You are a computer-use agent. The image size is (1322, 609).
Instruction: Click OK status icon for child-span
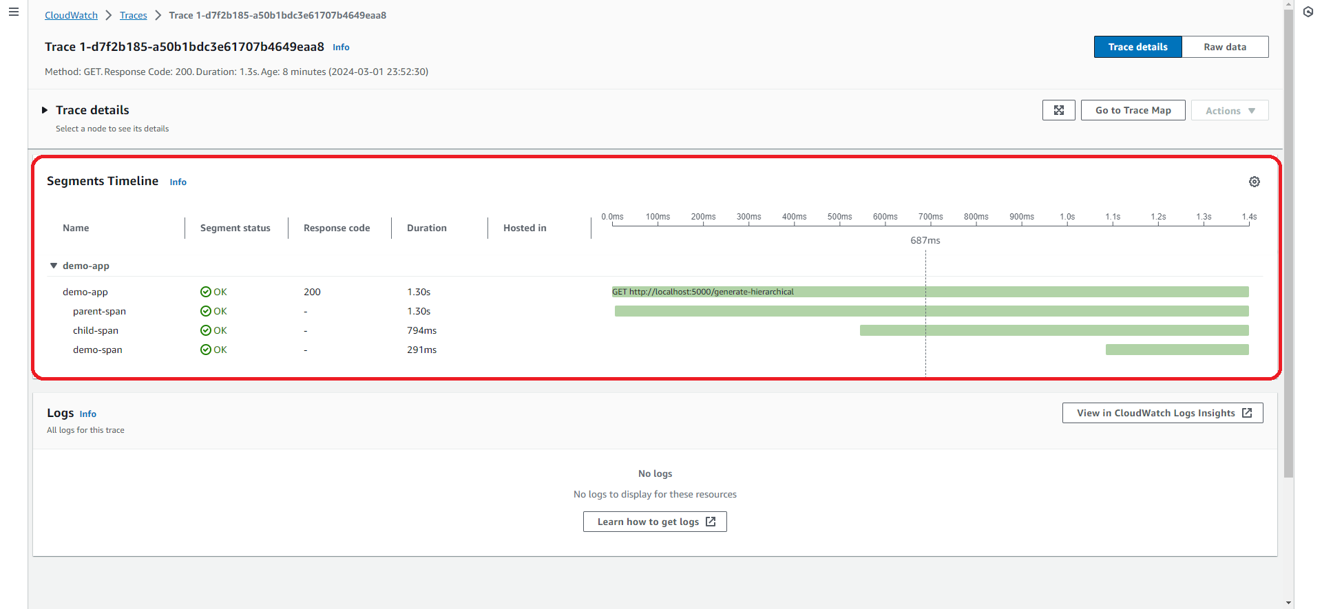[205, 330]
